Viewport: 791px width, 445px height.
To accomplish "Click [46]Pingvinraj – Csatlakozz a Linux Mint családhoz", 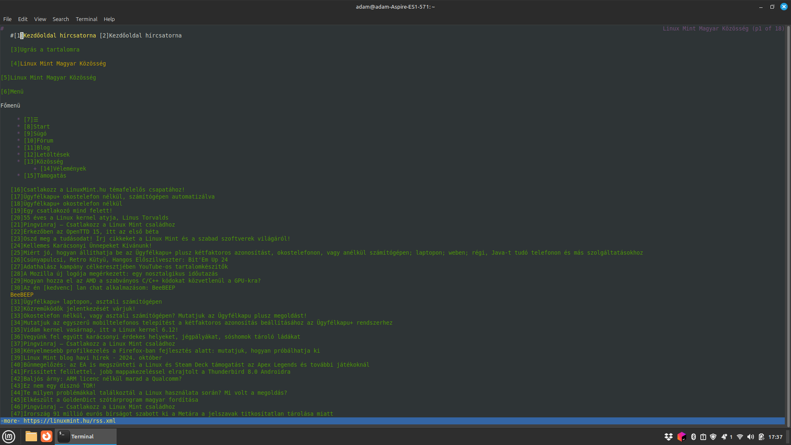I will point(93,407).
